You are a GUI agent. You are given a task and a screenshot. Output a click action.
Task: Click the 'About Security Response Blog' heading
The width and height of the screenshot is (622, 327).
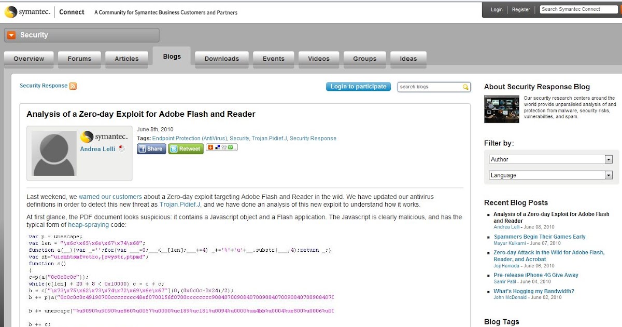click(x=537, y=87)
